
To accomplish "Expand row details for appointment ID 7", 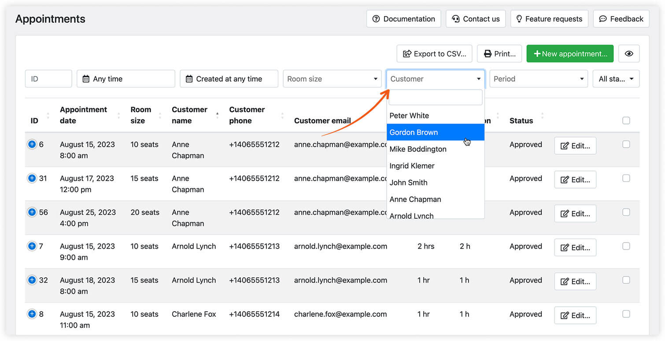I will pos(32,246).
